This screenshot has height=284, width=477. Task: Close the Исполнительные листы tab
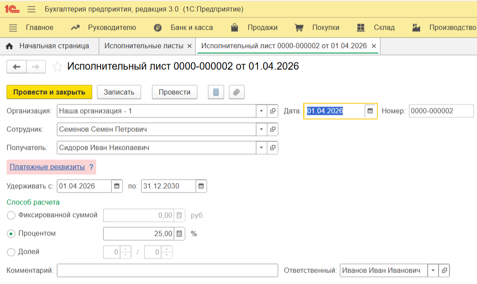[x=190, y=46]
